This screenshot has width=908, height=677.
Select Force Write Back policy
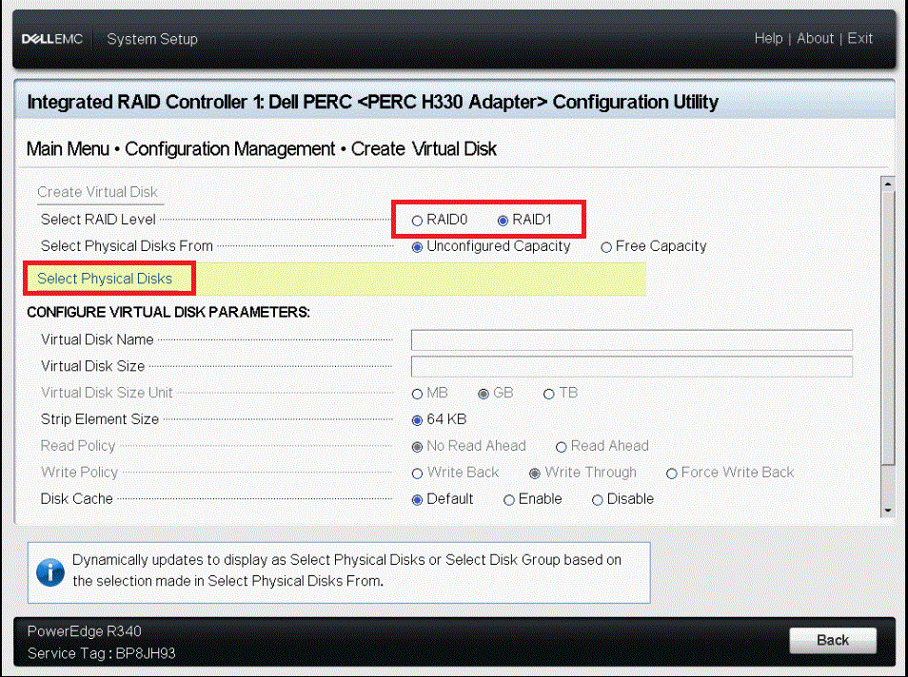[672, 474]
